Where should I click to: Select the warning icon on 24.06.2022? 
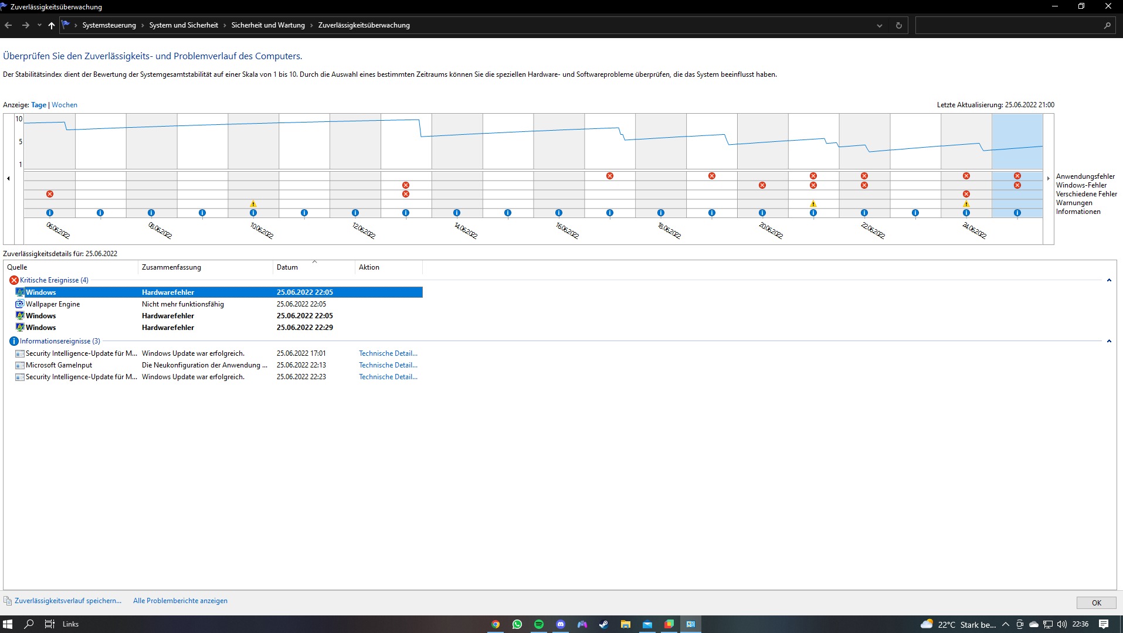click(x=966, y=204)
